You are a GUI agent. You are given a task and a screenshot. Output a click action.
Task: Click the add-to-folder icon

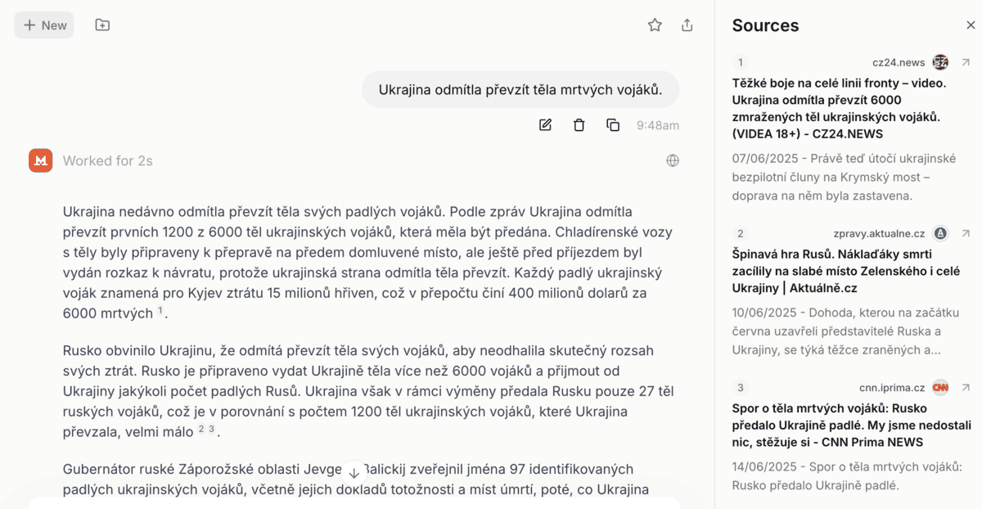point(102,25)
